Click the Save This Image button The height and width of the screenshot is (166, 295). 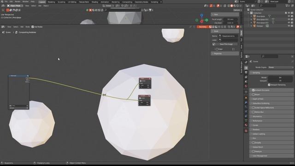click(x=226, y=44)
